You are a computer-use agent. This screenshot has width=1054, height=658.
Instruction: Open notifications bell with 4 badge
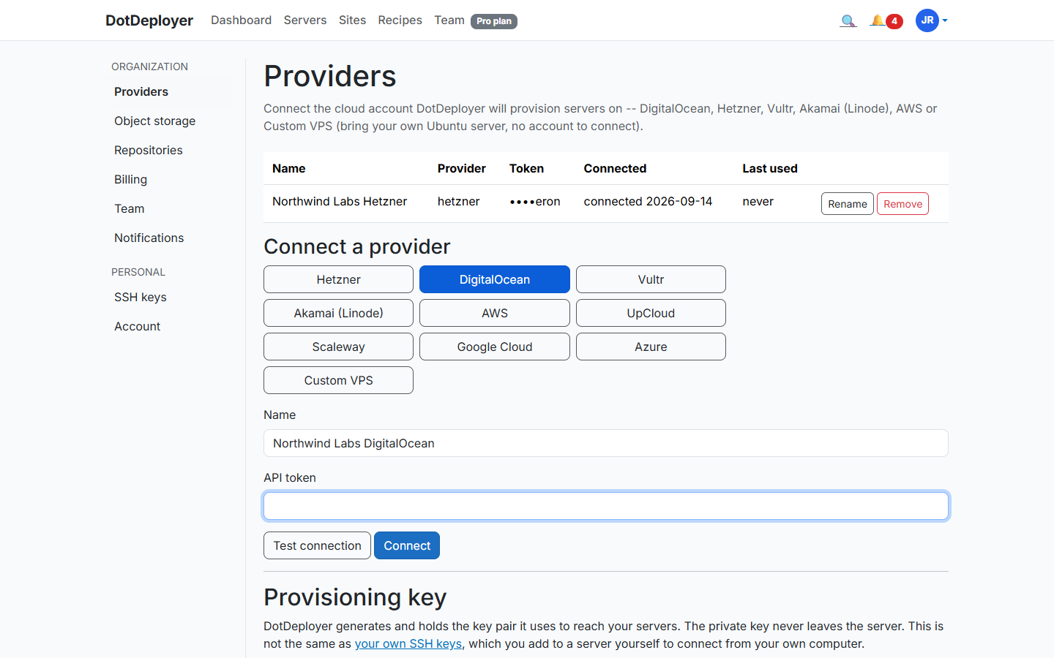click(886, 20)
